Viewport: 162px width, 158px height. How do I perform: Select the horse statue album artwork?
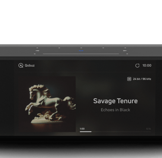[47, 104]
